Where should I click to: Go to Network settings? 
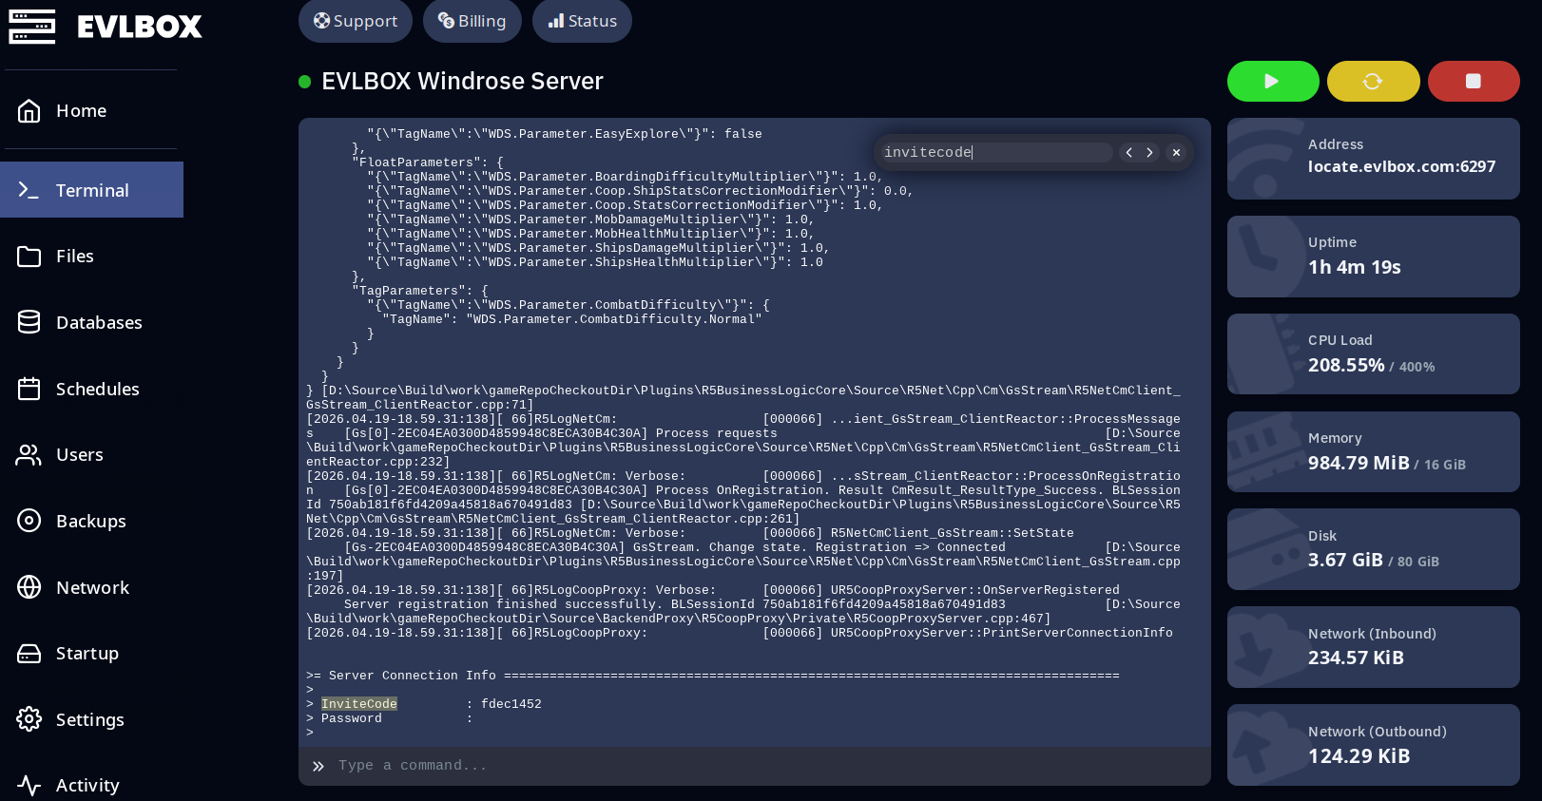91,587
